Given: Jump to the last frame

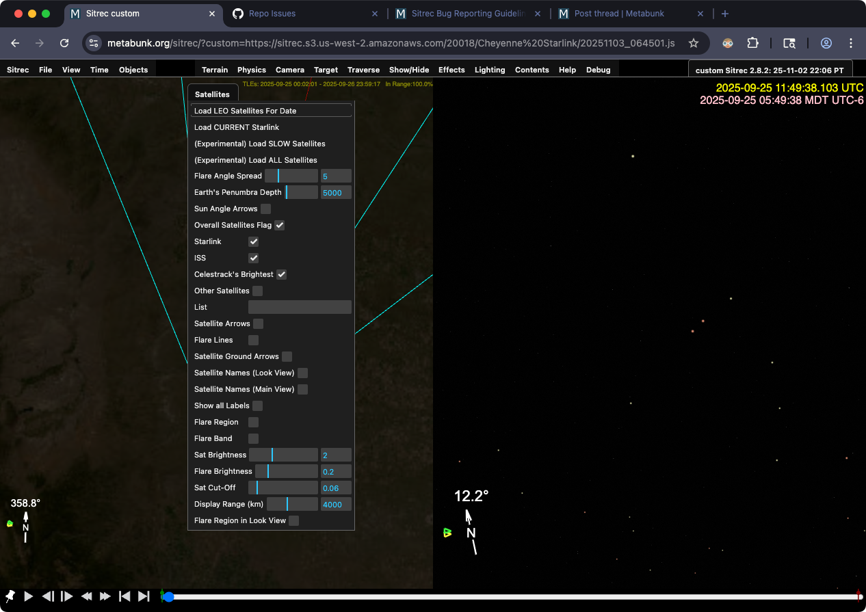Looking at the screenshot, I should pyautogui.click(x=144, y=596).
